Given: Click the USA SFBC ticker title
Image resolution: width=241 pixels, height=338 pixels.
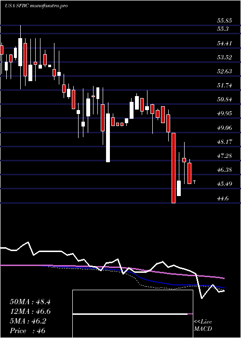Looking at the screenshot, I should (x=17, y=6).
